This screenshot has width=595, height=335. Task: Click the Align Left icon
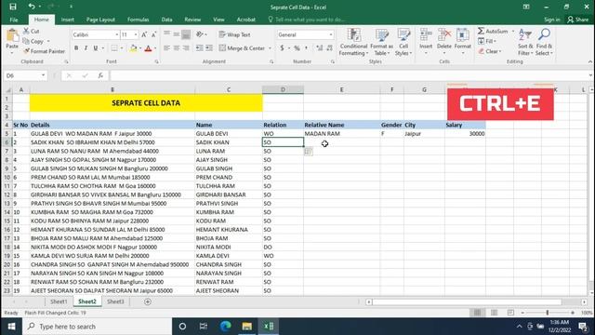coord(166,48)
